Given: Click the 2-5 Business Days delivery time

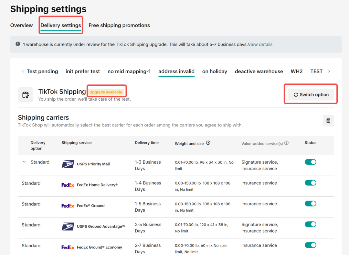Looking at the screenshot, I should [x=148, y=227].
